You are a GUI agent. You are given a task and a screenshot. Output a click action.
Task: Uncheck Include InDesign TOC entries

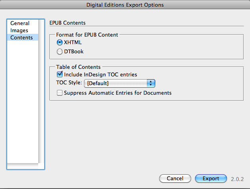60,74
